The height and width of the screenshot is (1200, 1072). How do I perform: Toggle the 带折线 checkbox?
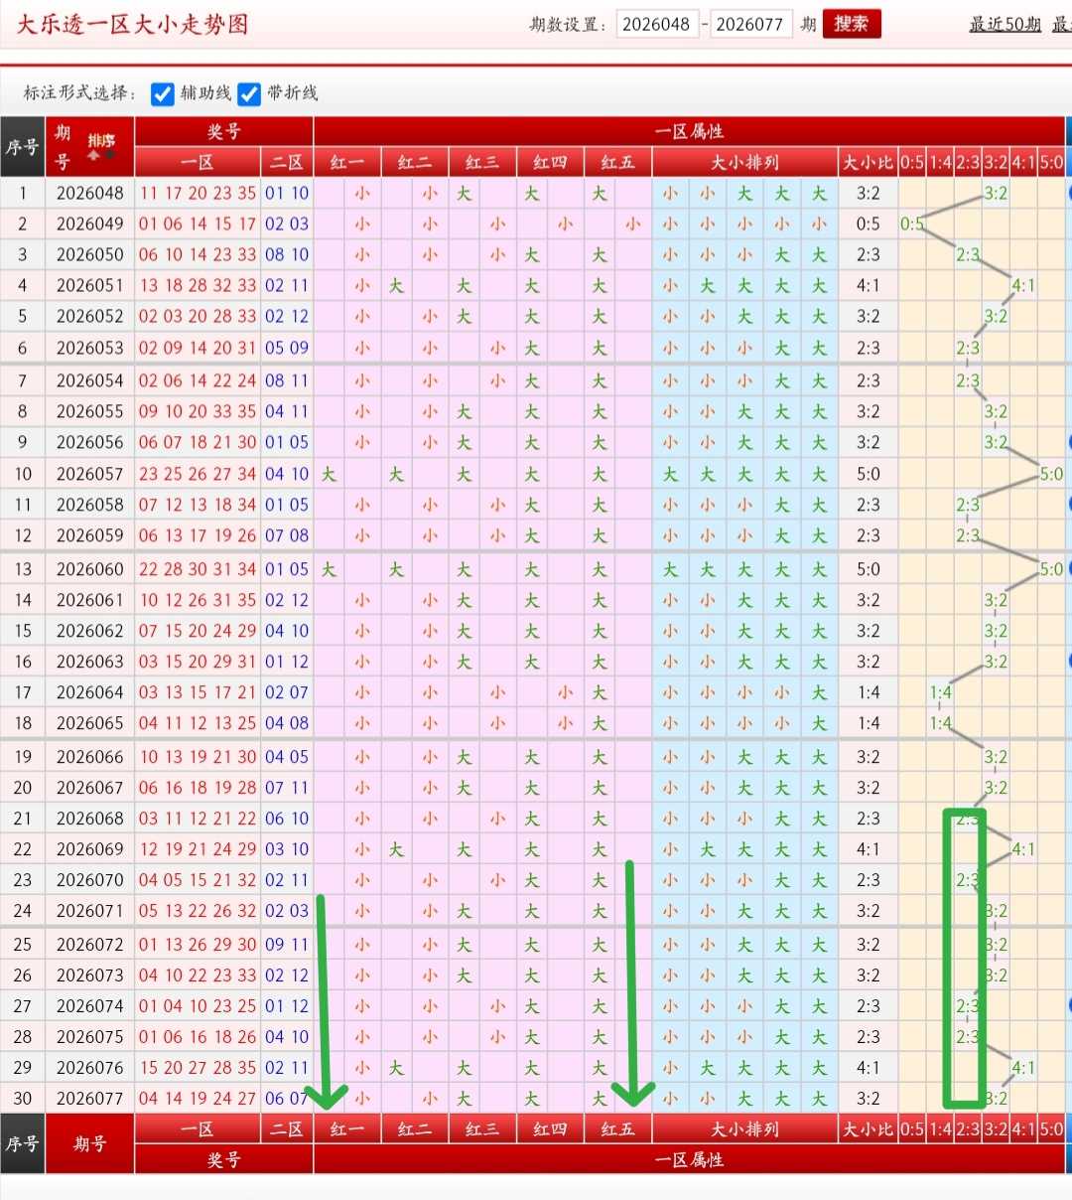pos(249,93)
